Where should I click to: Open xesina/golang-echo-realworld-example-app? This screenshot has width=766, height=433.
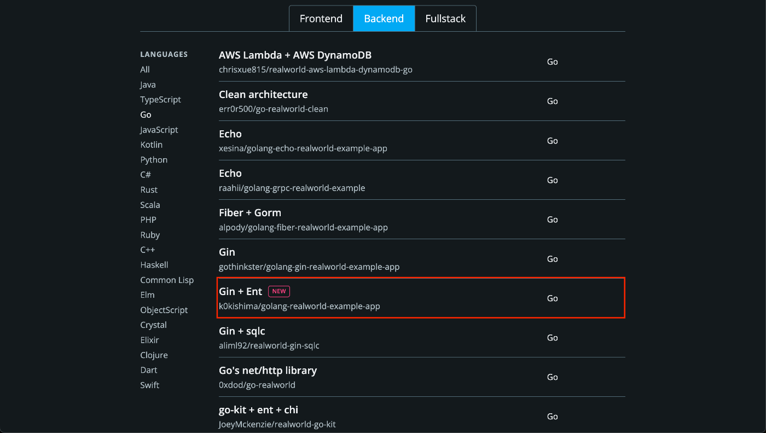click(x=303, y=148)
